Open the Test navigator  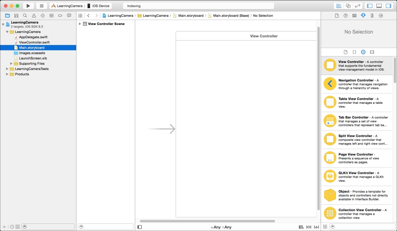pos(42,16)
